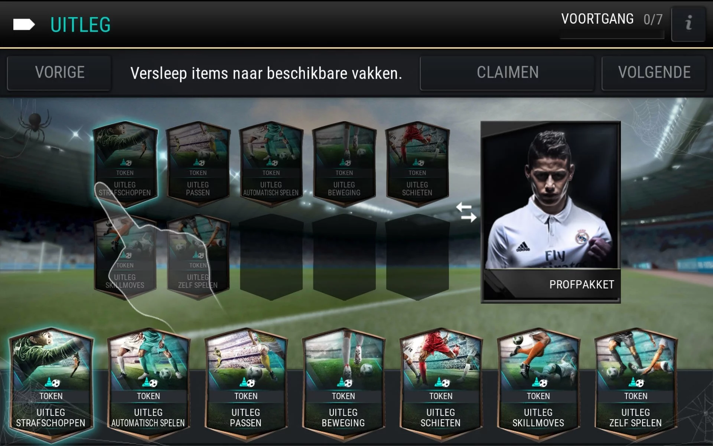This screenshot has height=446, width=713.
Task: Open the info icon in top bar
Action: click(x=688, y=24)
